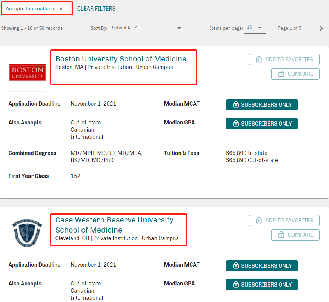Image resolution: width=329 pixels, height=302 pixels.
Task: Remove the Accepts International filter chip
Action: (61, 9)
